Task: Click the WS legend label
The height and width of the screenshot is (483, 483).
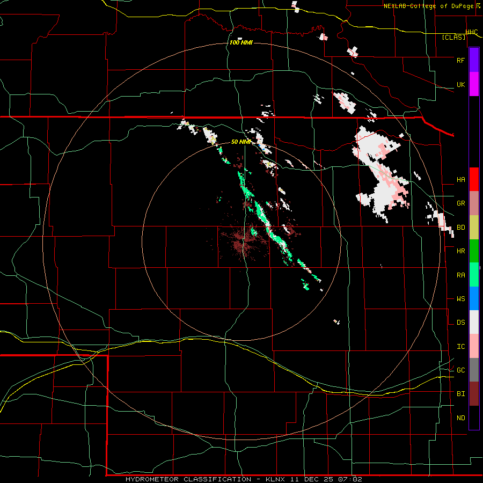Action: pos(460,298)
